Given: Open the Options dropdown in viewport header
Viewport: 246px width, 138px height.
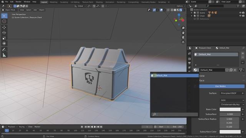Looking at the screenshot, I should coord(180,6).
